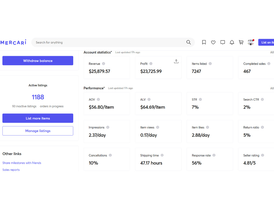Screen dimensions: 274x205
Task: Click info icon next to Cancellations
Action: click(x=110, y=155)
